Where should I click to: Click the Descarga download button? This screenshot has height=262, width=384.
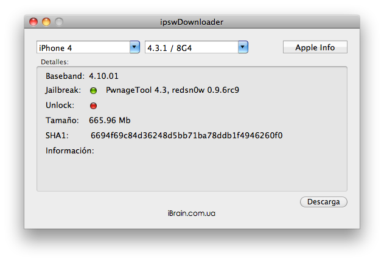click(323, 201)
